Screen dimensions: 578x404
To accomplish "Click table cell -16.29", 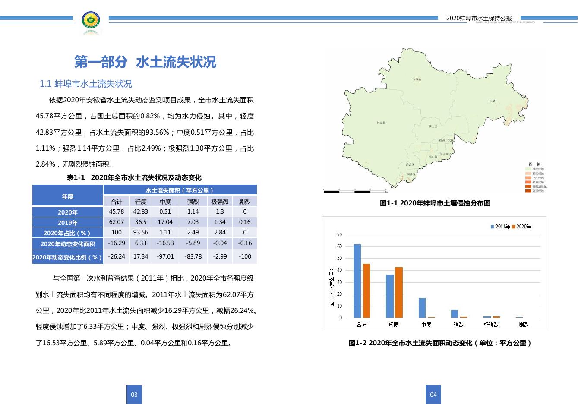I will pyautogui.click(x=117, y=243).
